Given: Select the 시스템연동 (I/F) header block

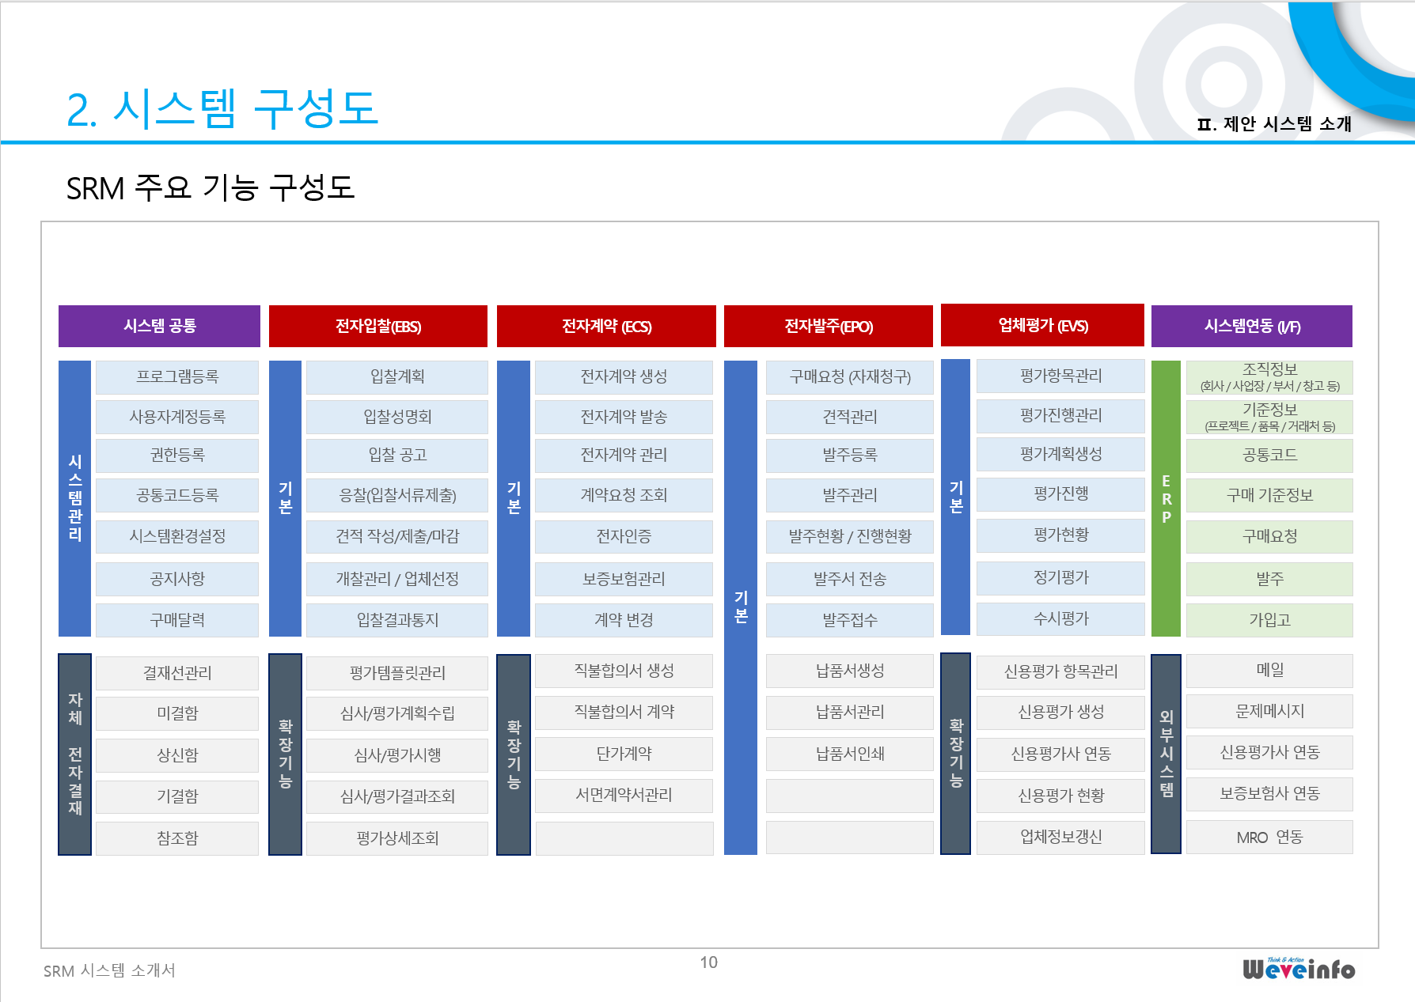Looking at the screenshot, I should pyautogui.click(x=1252, y=326).
